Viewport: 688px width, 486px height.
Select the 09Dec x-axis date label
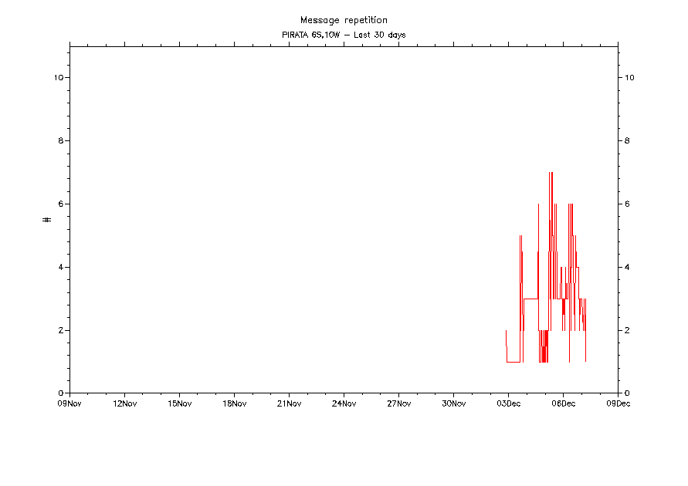(618, 403)
